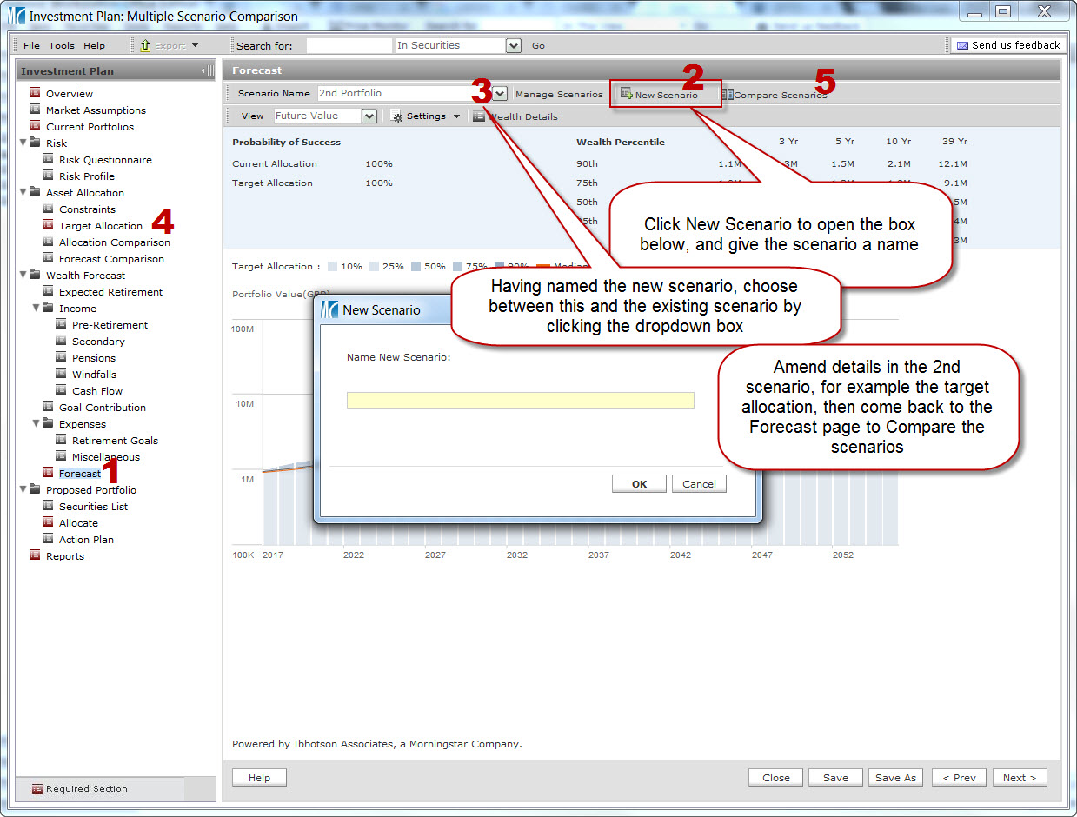Click the Name New Scenario text field
The height and width of the screenshot is (817, 1077).
[x=520, y=400]
